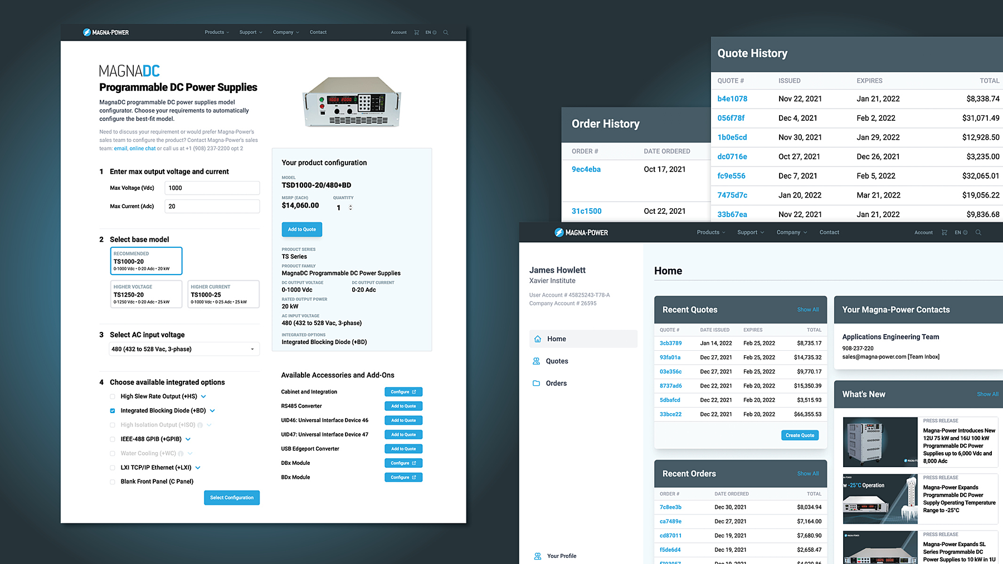Select recommended TS1000-20 base model
This screenshot has height=564, width=1003.
[146, 261]
